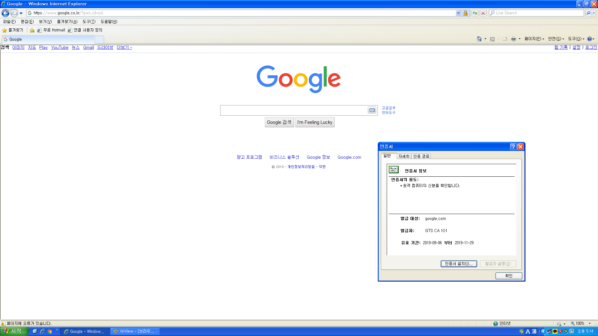Launch Chrome from the quick launch bar

click(x=50, y=331)
